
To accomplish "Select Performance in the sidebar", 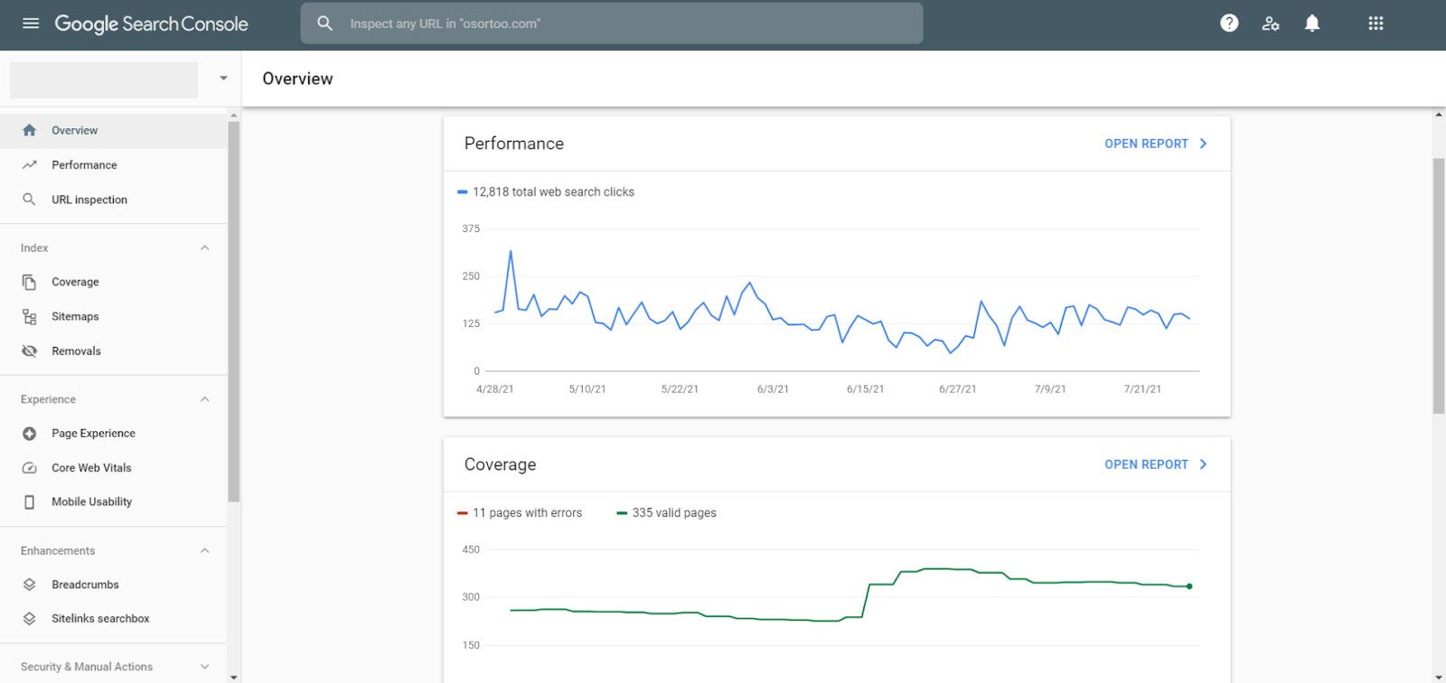I will (84, 165).
